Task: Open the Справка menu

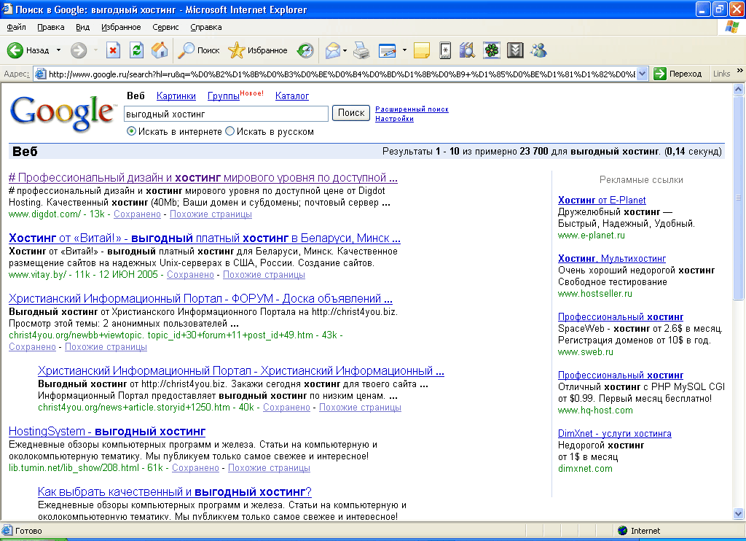Action: [206, 27]
